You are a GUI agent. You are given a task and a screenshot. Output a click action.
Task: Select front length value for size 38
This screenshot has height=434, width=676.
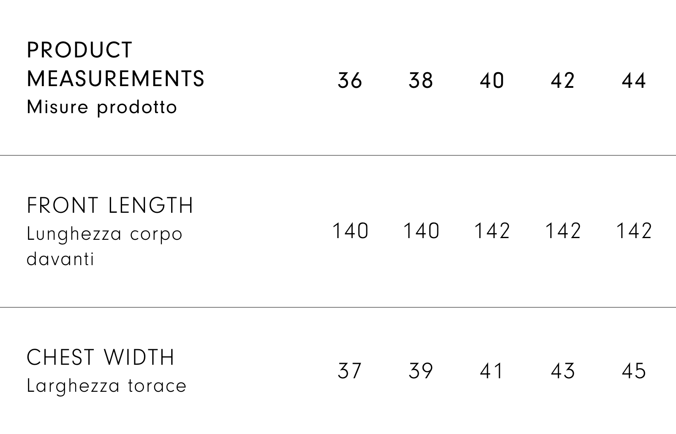click(x=421, y=231)
